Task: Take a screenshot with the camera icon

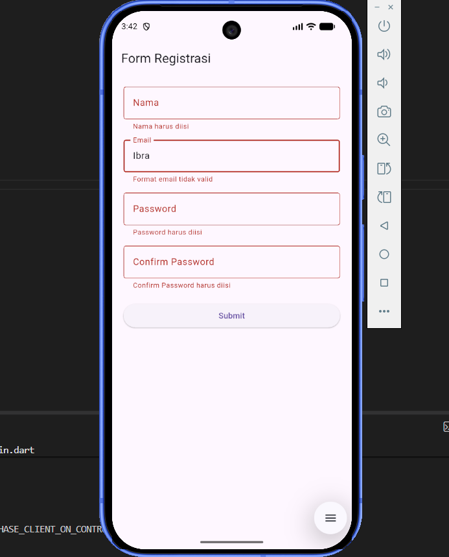Action: (x=384, y=112)
